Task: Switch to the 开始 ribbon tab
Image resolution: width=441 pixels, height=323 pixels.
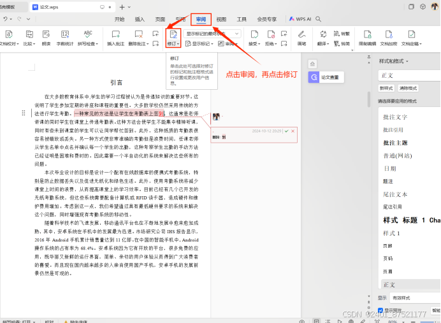Action: click(120, 19)
